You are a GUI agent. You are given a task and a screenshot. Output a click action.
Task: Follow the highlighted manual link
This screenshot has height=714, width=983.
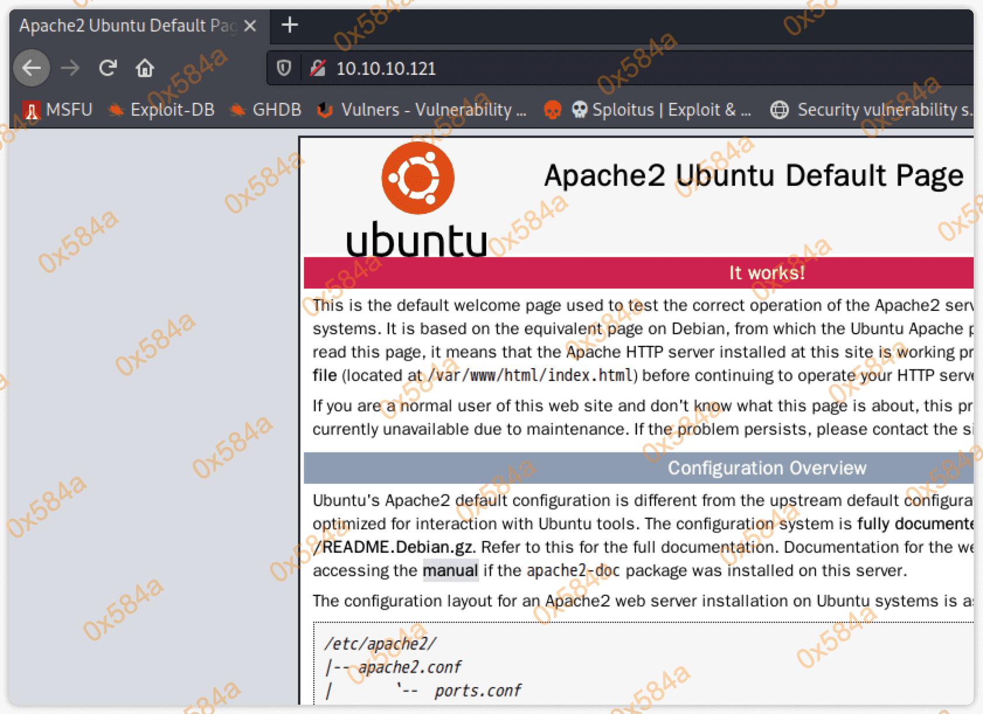450,570
